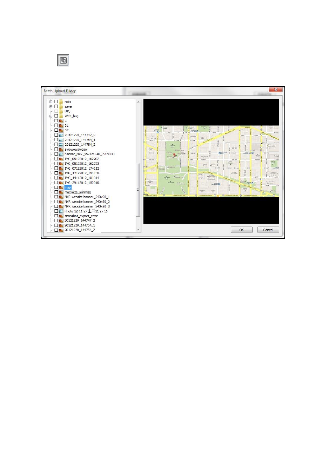Screen dimensions: 335x474
Task: Select the 'UIQ' folder name
Action: [67, 111]
